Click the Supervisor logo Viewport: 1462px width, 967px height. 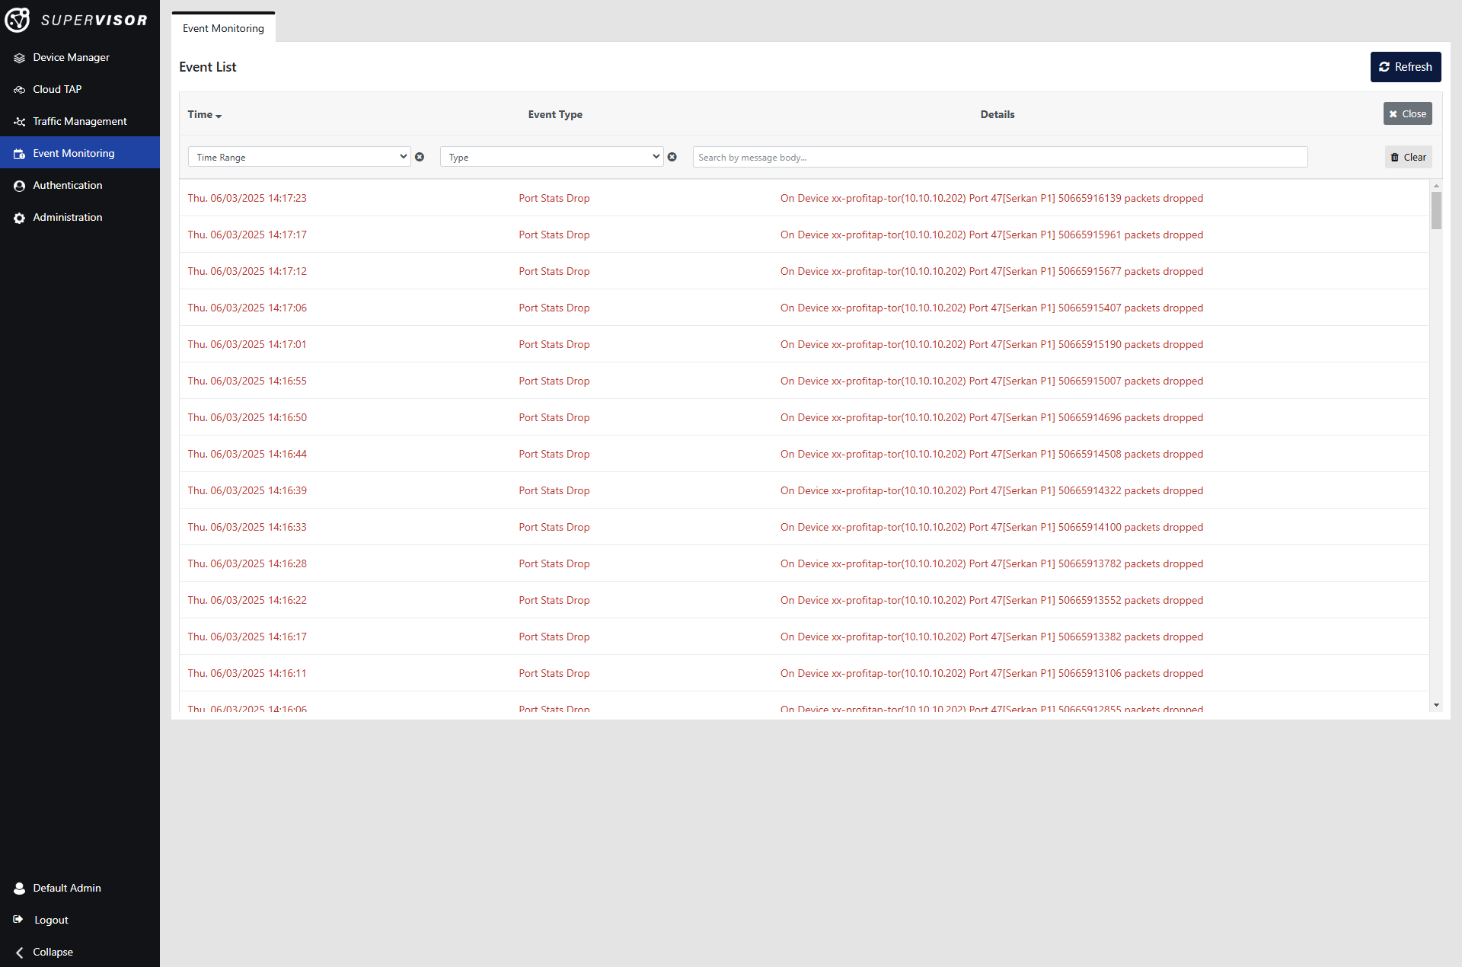78,20
